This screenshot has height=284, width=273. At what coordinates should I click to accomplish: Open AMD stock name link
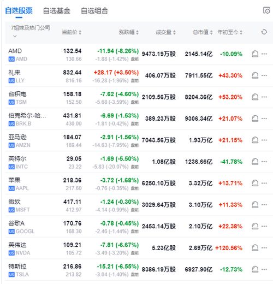pyautogui.click(x=15, y=51)
